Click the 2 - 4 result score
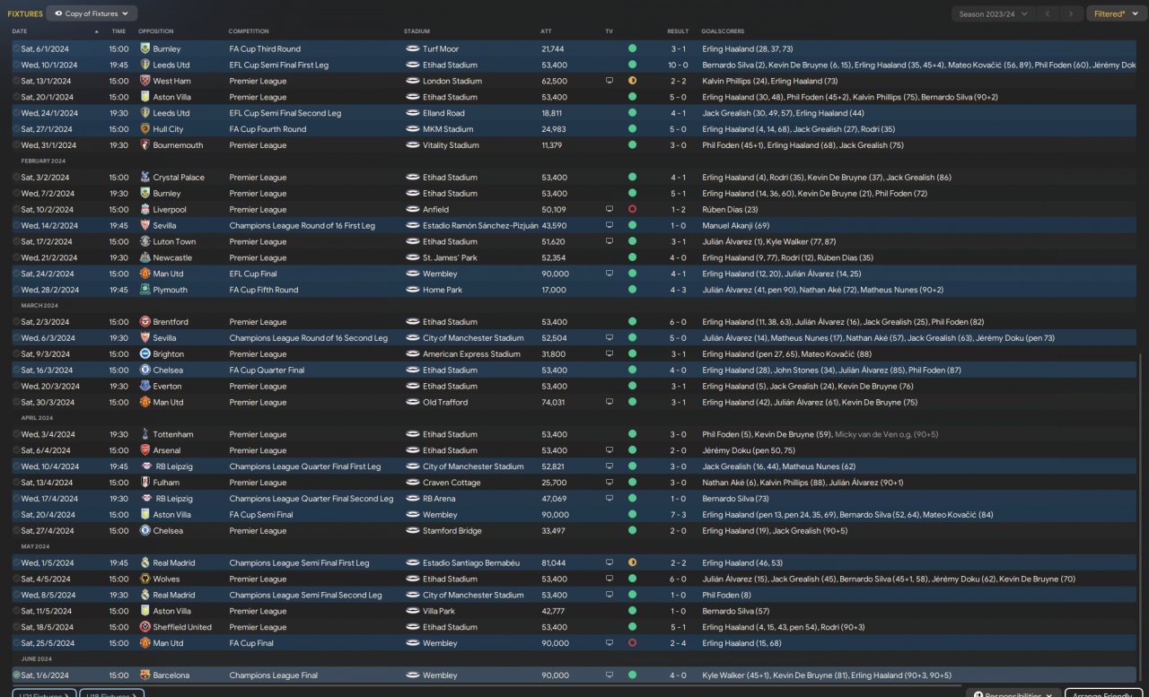The height and width of the screenshot is (697, 1149). click(x=678, y=643)
